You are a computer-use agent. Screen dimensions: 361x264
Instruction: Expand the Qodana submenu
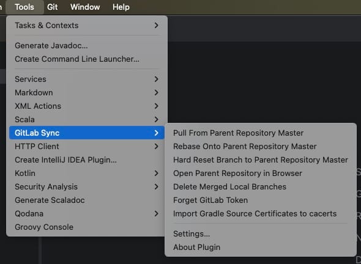86,214
